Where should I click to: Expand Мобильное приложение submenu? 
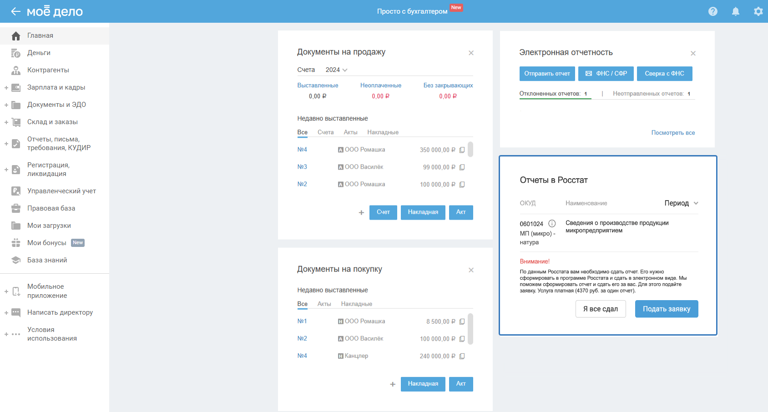(x=6, y=291)
